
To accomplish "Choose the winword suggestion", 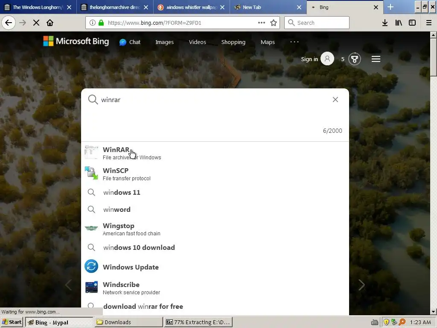I will click(215, 209).
